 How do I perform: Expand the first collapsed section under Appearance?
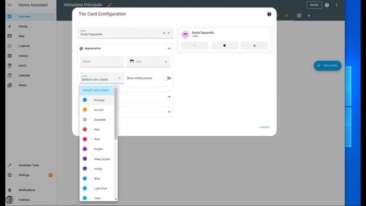[169, 97]
